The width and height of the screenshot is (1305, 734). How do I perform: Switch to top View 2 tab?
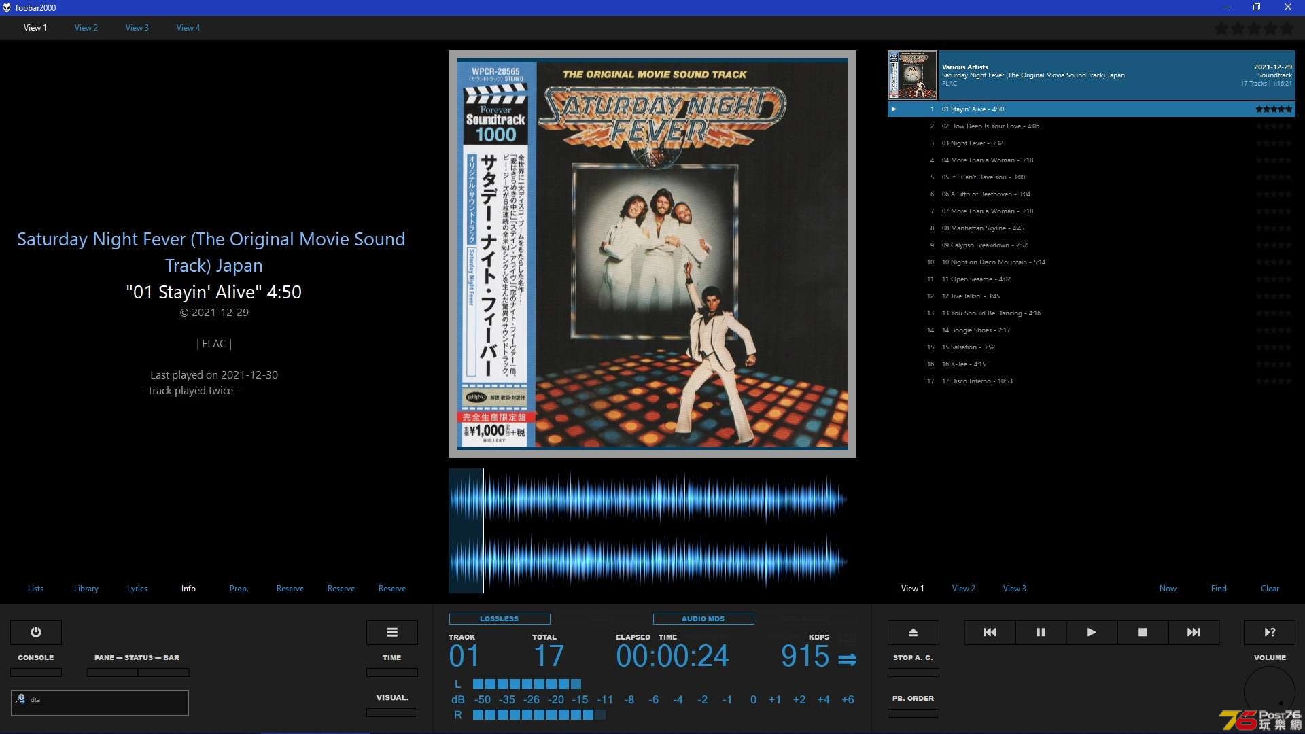[x=86, y=28]
